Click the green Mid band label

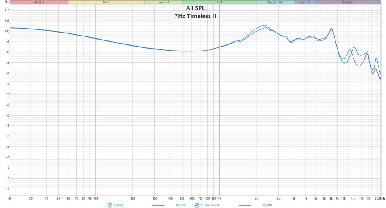pos(219,2)
